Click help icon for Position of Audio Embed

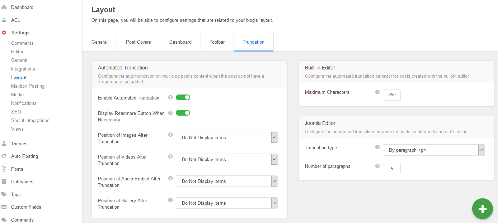(x=170, y=178)
